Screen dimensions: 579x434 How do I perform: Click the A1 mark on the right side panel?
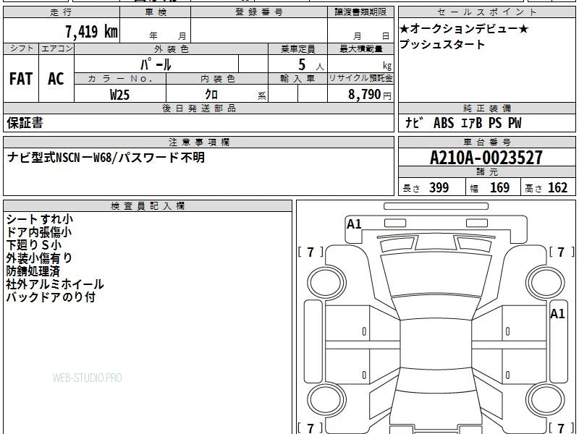tap(557, 314)
